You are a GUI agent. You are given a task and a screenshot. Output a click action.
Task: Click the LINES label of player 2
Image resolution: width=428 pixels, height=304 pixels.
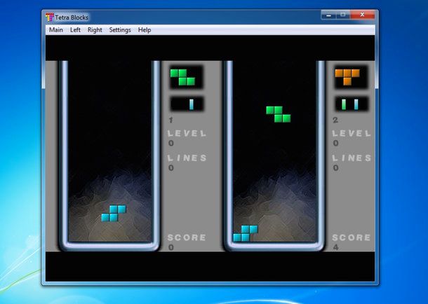click(x=352, y=158)
